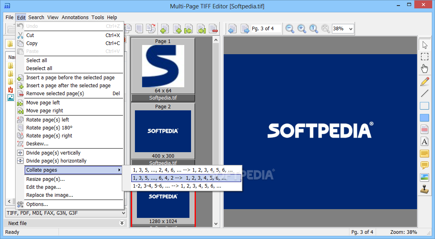
Task: Close the open Edit menu
Action: pos(21,17)
